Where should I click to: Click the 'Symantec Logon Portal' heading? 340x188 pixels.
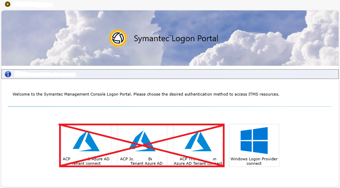click(x=176, y=38)
